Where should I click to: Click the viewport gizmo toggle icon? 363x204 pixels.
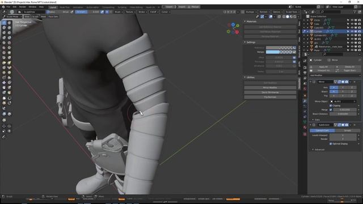coord(262,16)
